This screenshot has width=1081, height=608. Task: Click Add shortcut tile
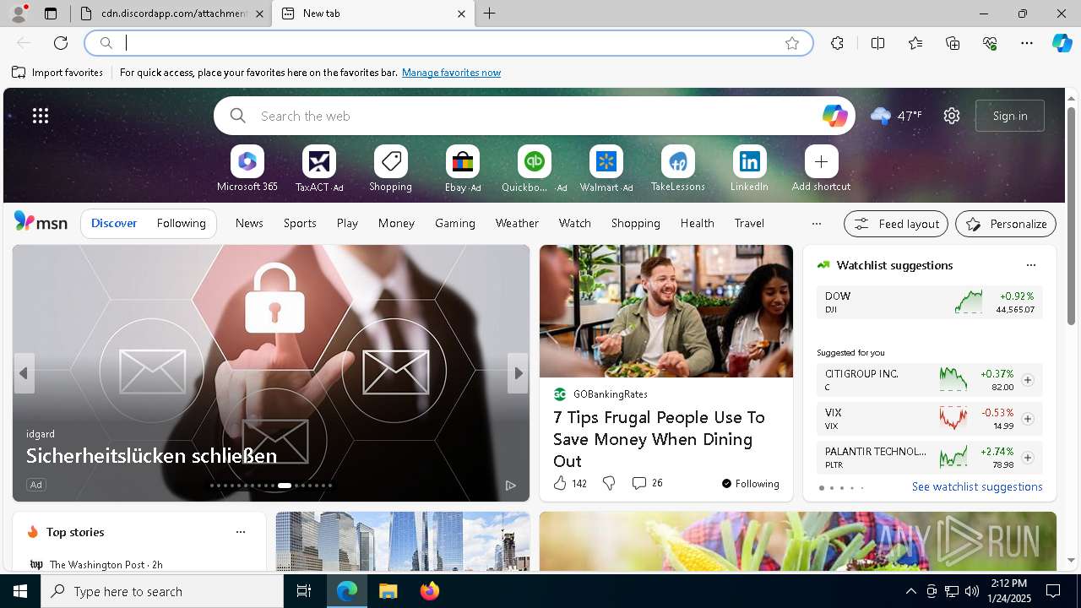(x=821, y=169)
